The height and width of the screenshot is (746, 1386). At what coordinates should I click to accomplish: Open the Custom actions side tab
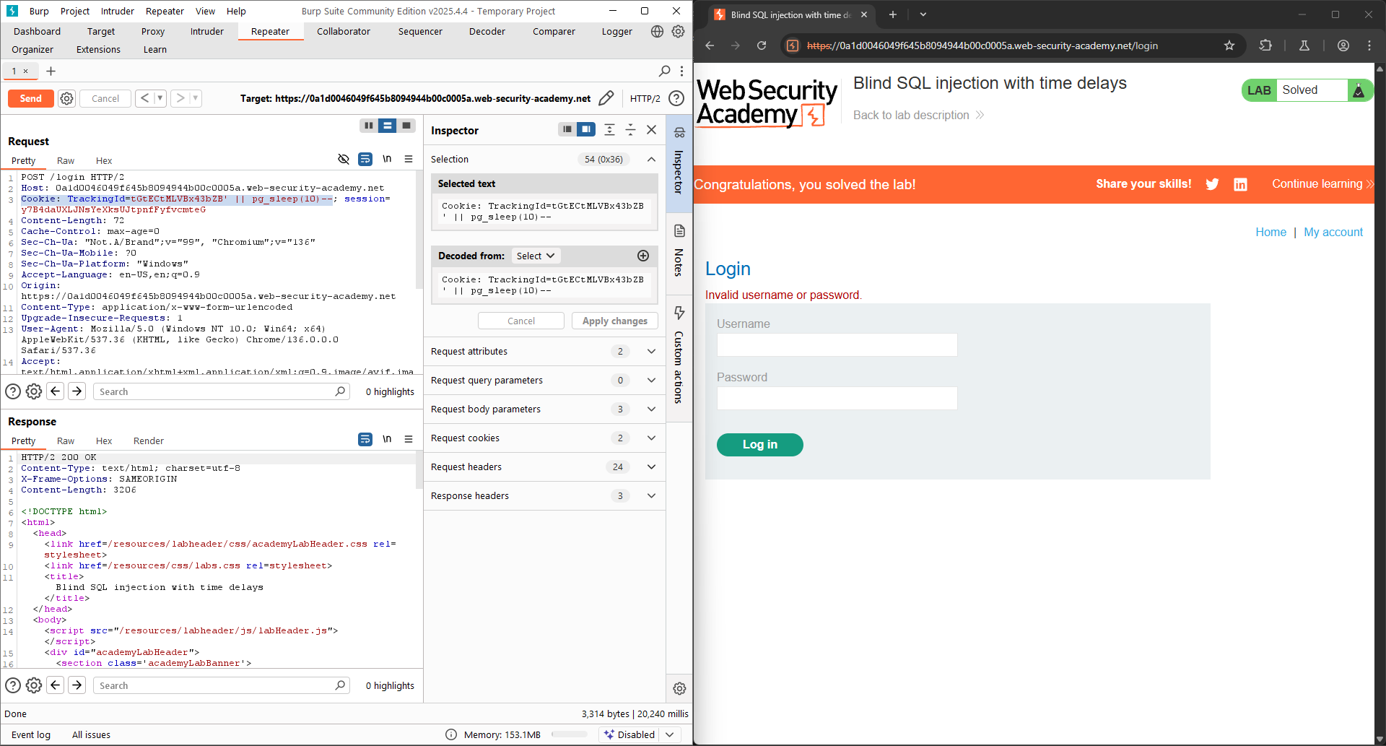(679, 357)
